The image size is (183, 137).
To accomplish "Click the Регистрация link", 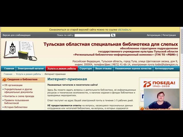I will point(169,35).
